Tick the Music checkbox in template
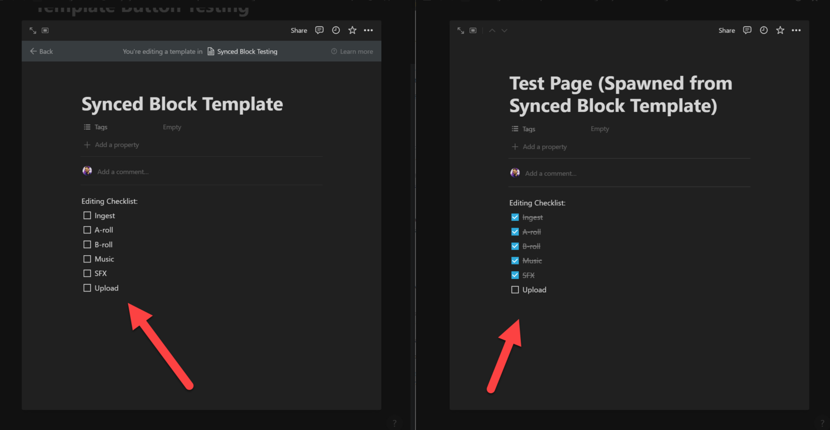The width and height of the screenshot is (830, 430). tap(87, 259)
